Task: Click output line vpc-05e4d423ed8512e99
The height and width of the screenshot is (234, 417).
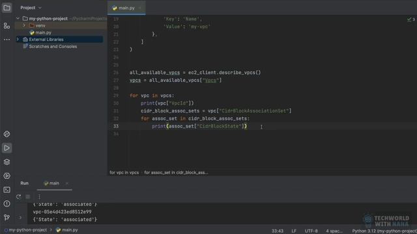Action: 63,212
